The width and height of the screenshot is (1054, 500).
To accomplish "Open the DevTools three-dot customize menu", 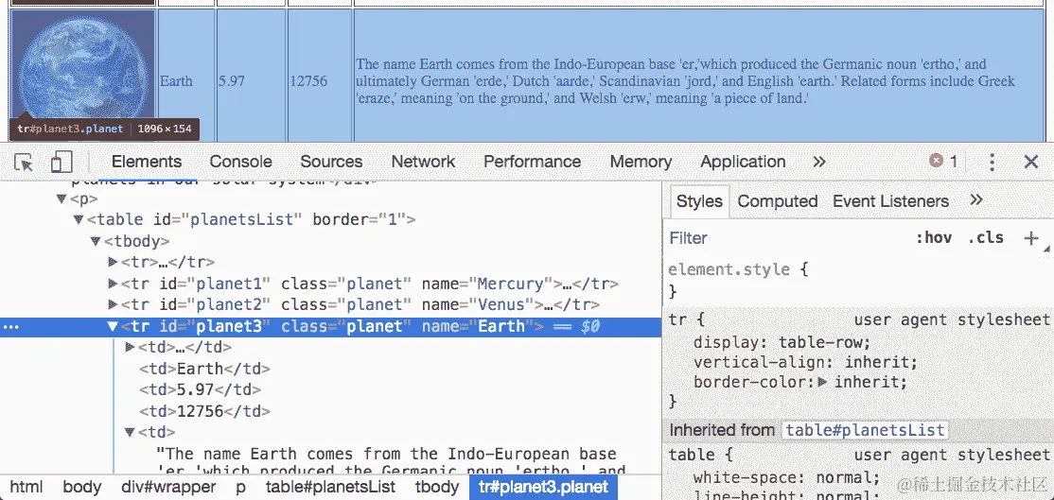I will (992, 162).
